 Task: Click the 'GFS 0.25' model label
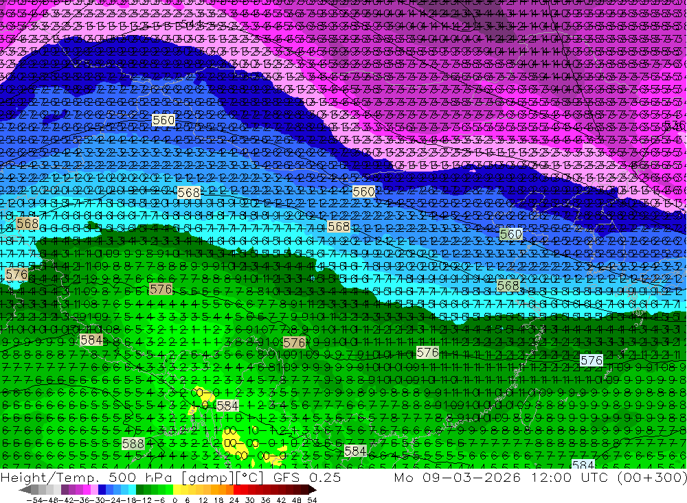click(x=306, y=478)
